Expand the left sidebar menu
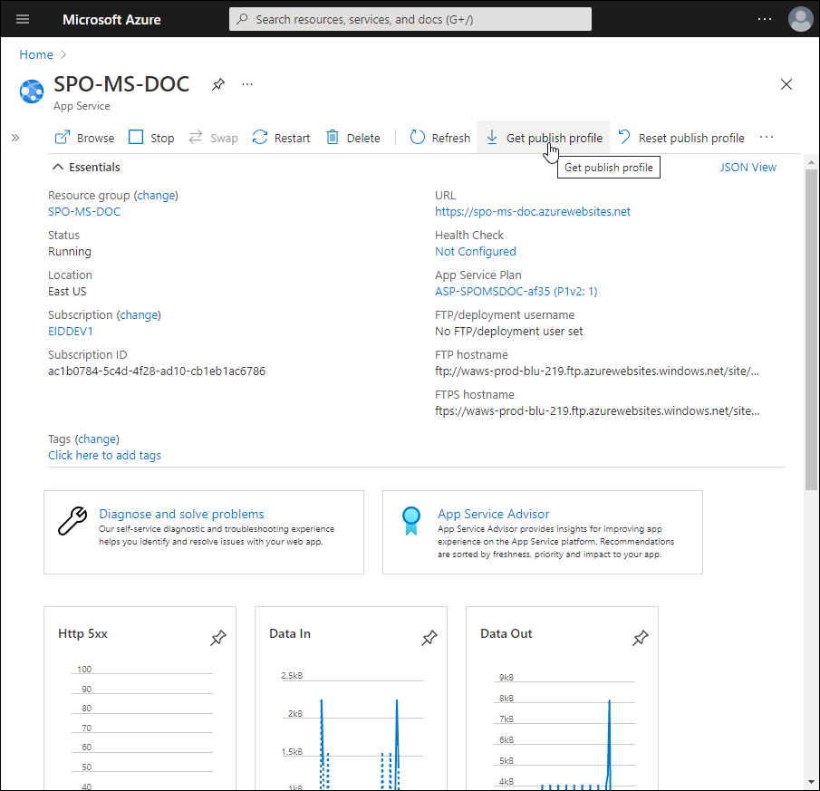Image resolution: width=820 pixels, height=791 pixels. [15, 138]
